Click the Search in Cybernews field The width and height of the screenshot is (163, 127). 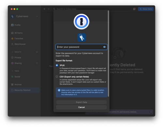coord(91,9)
